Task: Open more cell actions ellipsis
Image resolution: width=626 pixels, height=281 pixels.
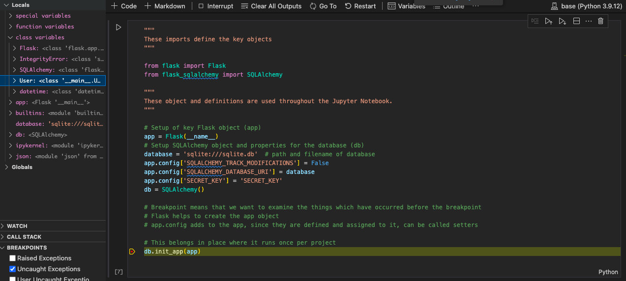Action: click(589, 21)
